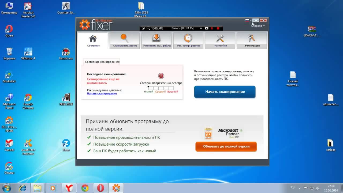Click RU input language indicator
The height and width of the screenshot is (193, 343).
[292, 187]
